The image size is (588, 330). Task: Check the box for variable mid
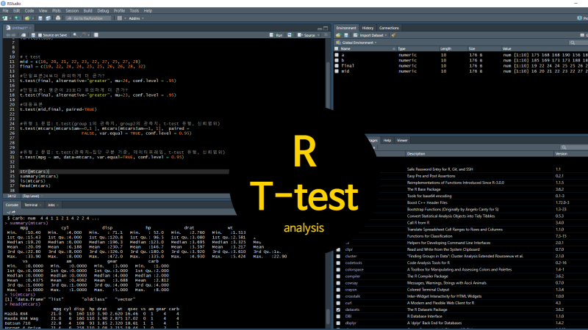[337, 71]
